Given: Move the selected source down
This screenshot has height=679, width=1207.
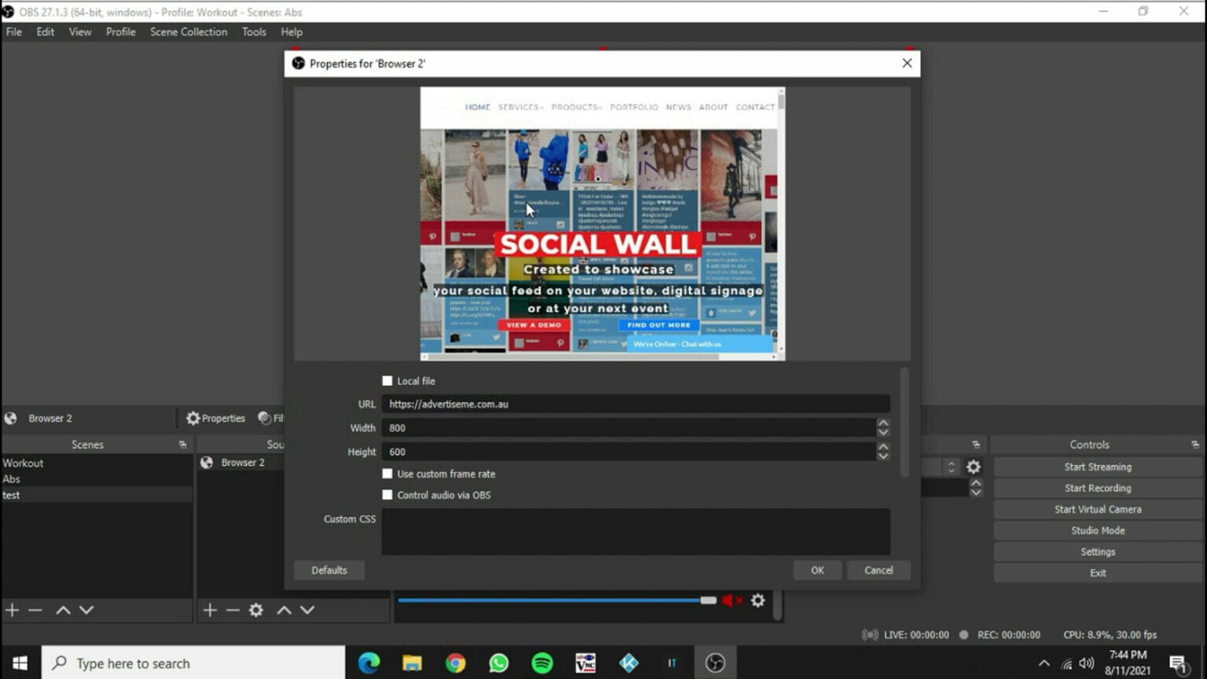Looking at the screenshot, I should (307, 610).
